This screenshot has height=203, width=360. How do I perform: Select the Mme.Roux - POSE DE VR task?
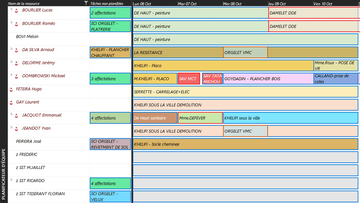(x=336, y=65)
